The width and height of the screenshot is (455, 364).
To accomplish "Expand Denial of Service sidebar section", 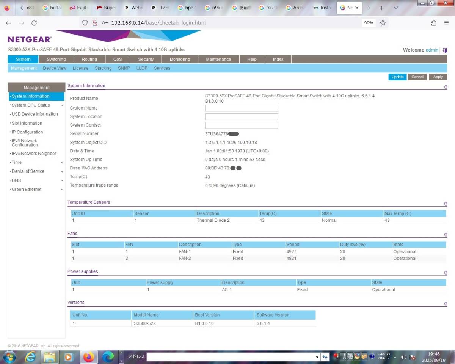I will [x=62, y=171].
